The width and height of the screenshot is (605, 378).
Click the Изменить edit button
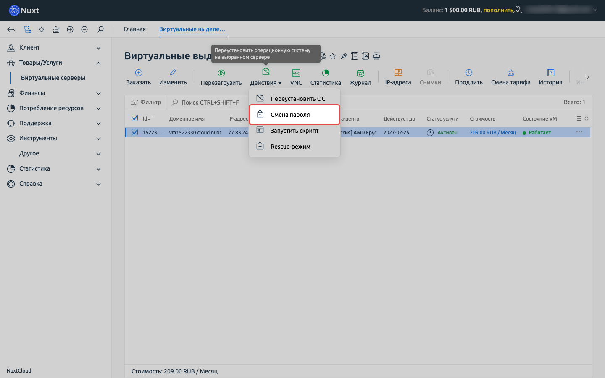pos(173,77)
